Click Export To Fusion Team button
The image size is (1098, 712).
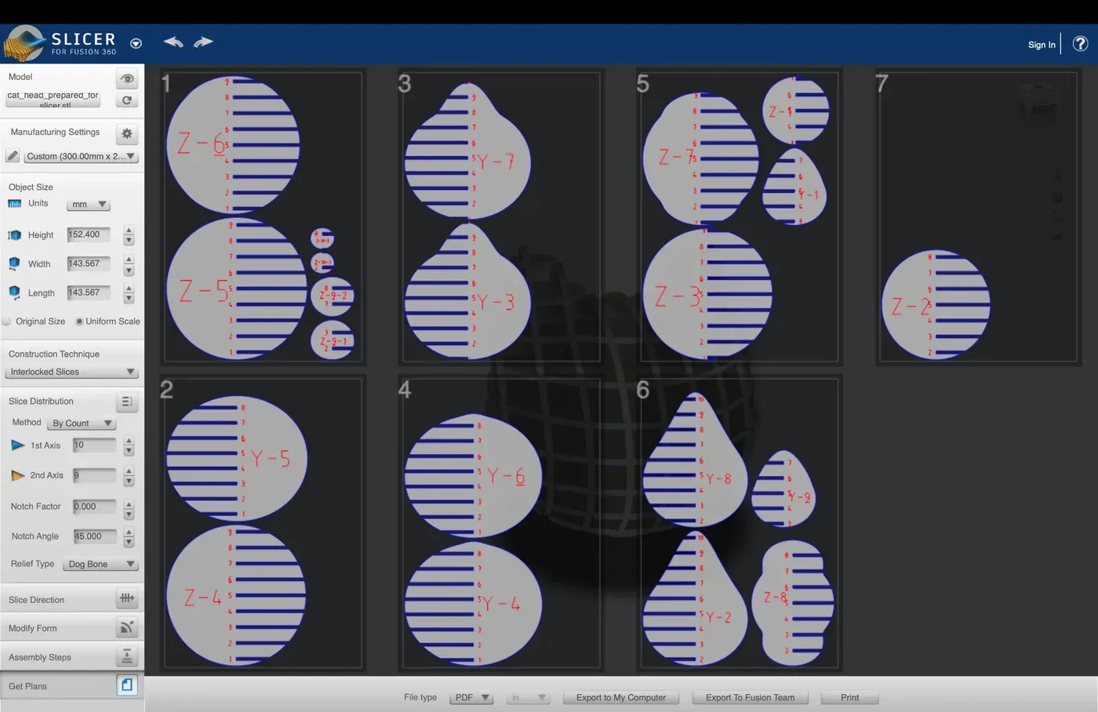[x=750, y=698]
